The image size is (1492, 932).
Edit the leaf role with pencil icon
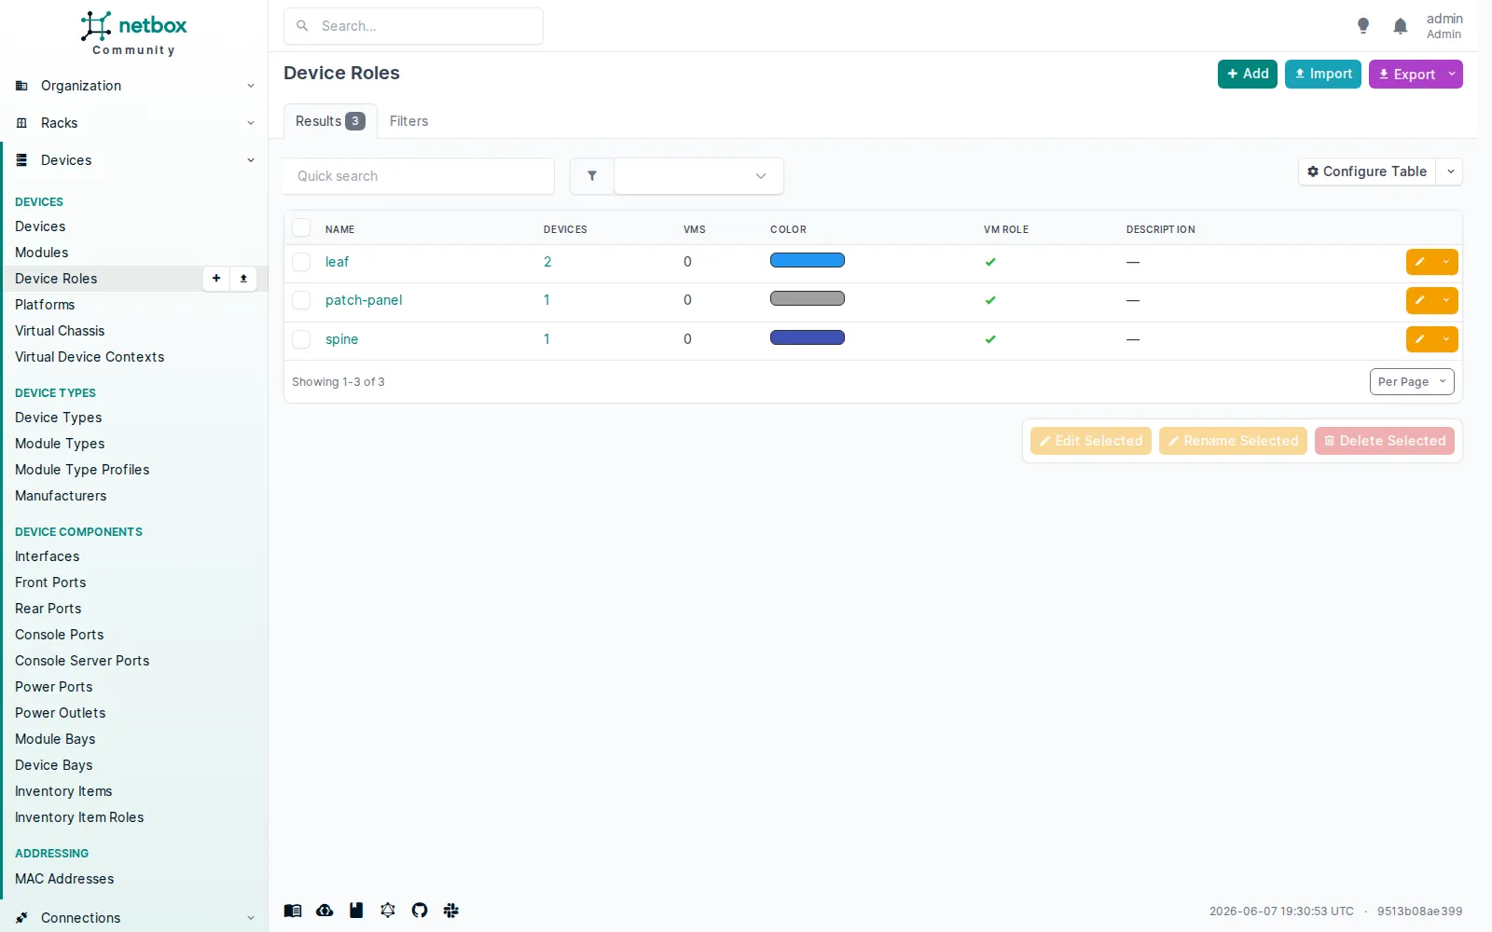1420,262
